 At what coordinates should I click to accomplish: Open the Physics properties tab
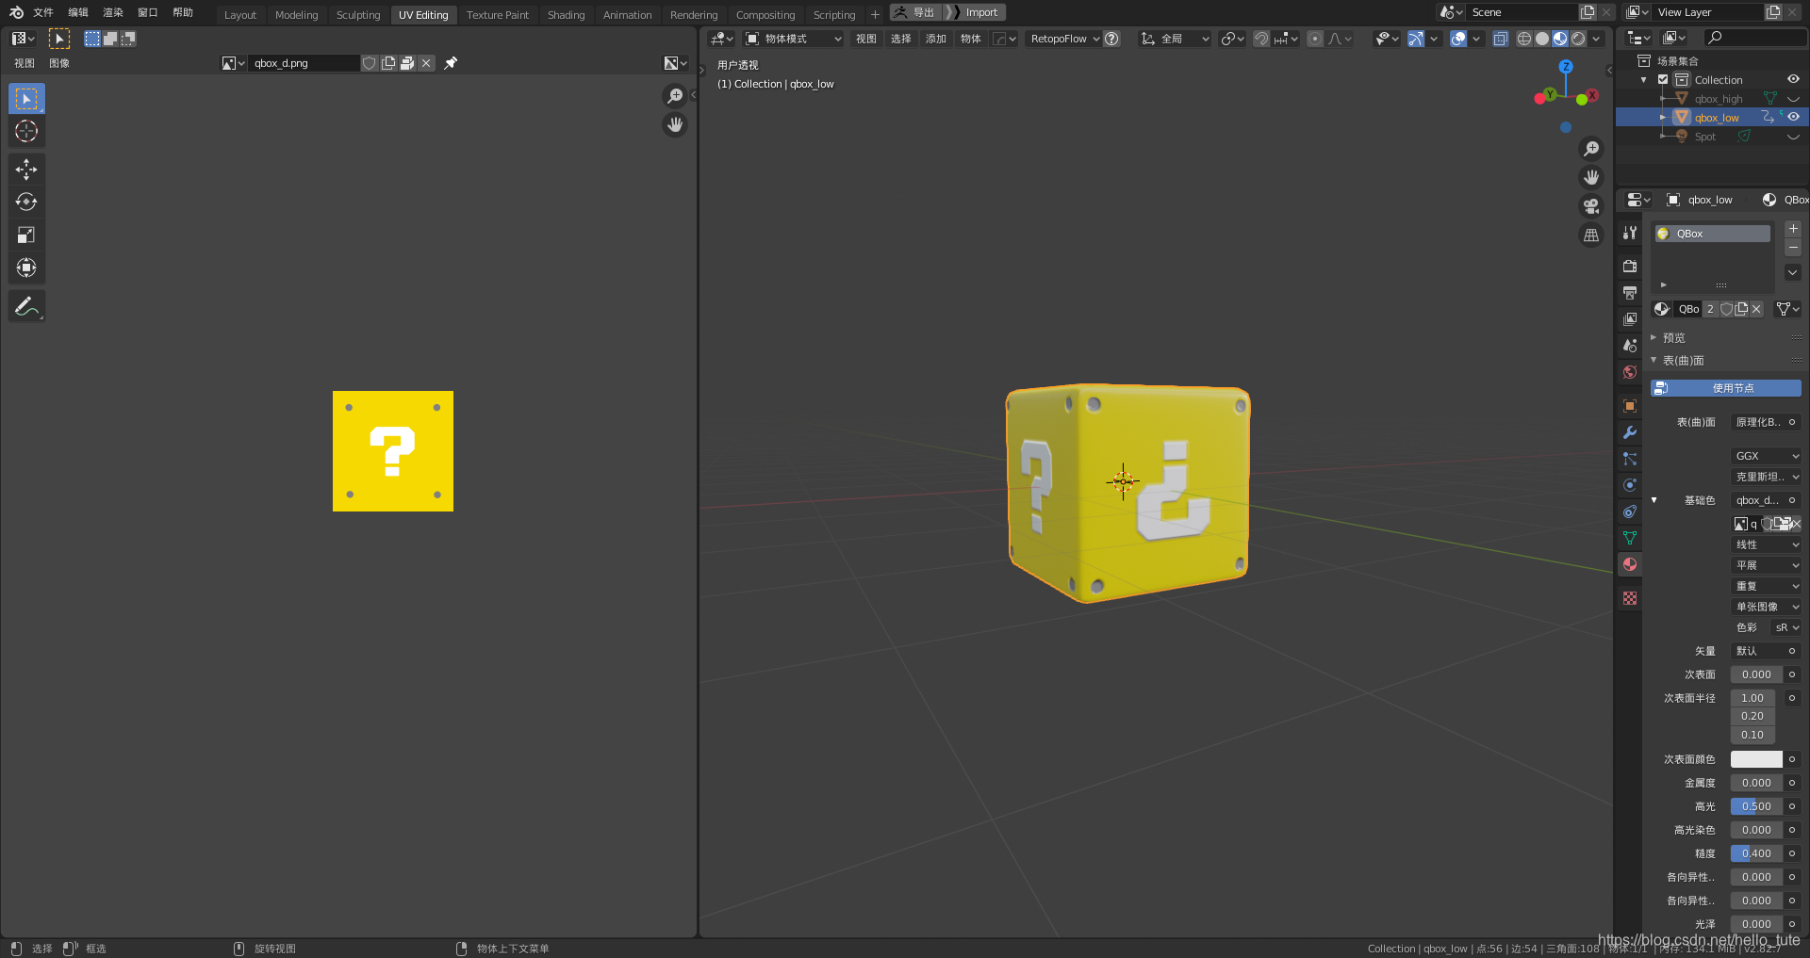[x=1630, y=485]
